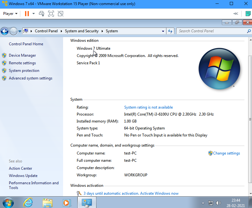The image size is (252, 208).
Task: Click the shield icon beside Device Manager
Action: (4, 55)
